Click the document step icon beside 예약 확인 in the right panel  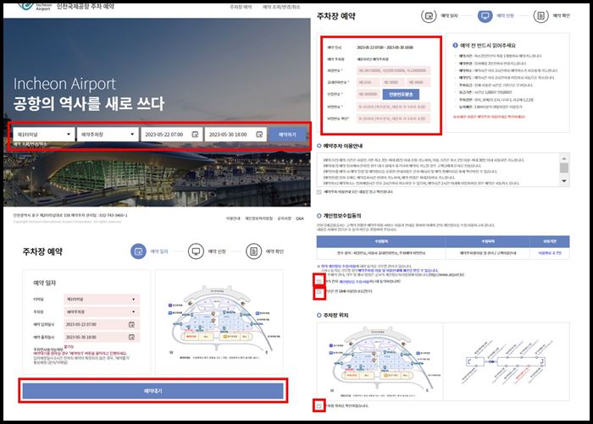pyautogui.click(x=540, y=16)
